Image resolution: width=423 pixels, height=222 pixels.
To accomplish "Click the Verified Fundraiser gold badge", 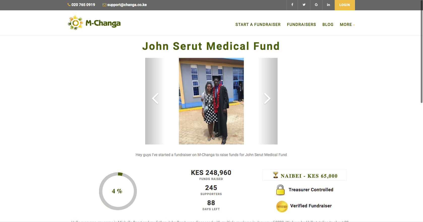I will tap(282, 207).
